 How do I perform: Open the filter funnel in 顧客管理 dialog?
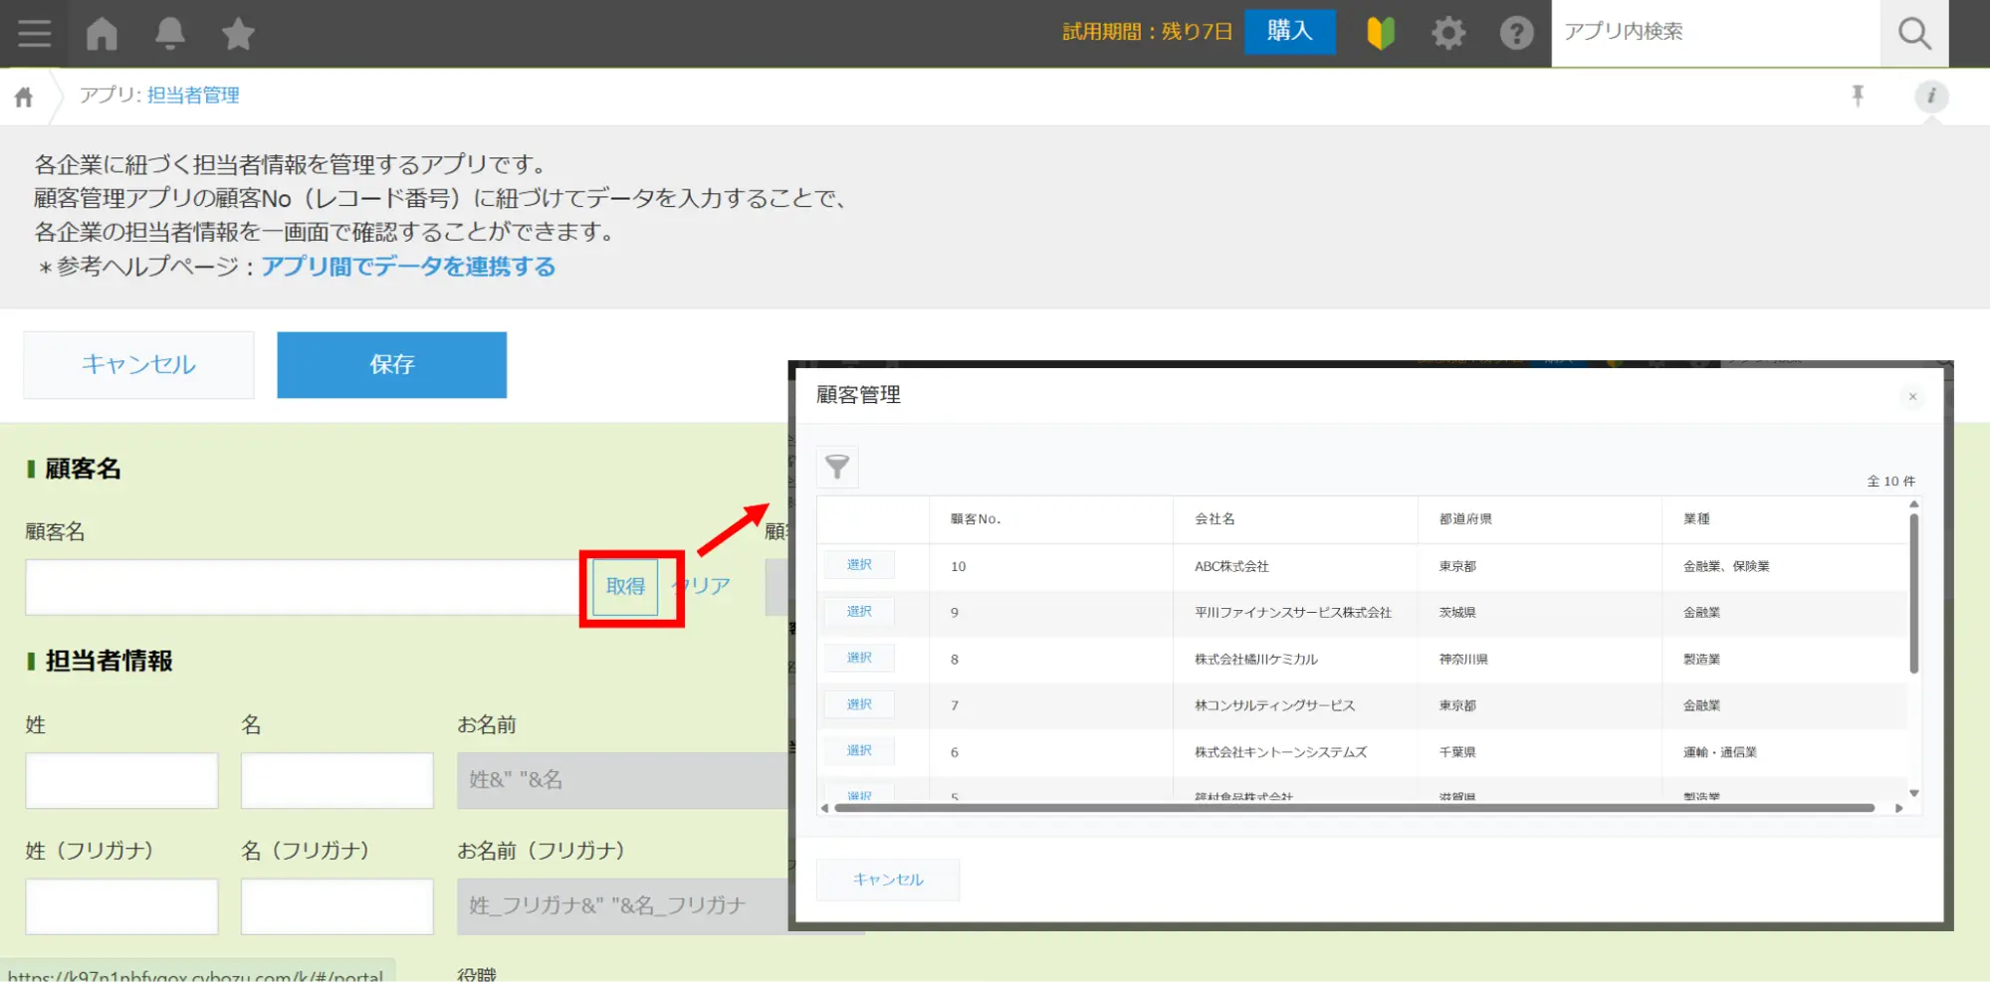click(837, 467)
